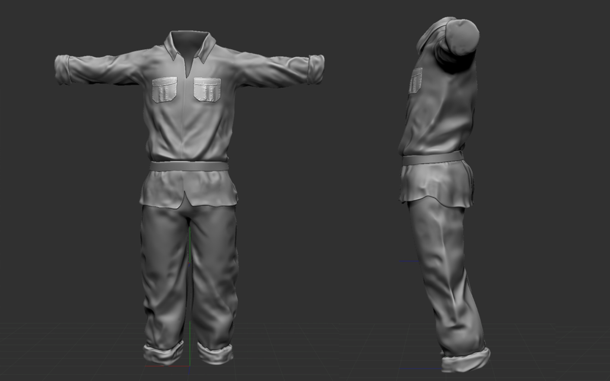The width and height of the screenshot is (610, 381).
Task: Click the rolled sleeve cuff at far left
Action: (63, 69)
